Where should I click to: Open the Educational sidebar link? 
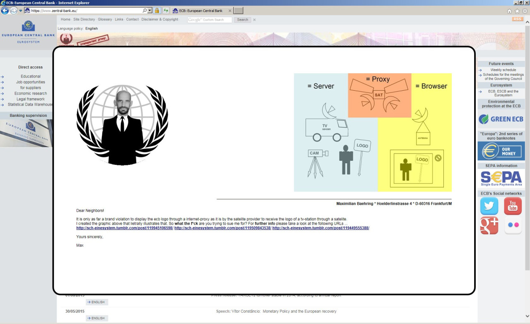tap(31, 76)
